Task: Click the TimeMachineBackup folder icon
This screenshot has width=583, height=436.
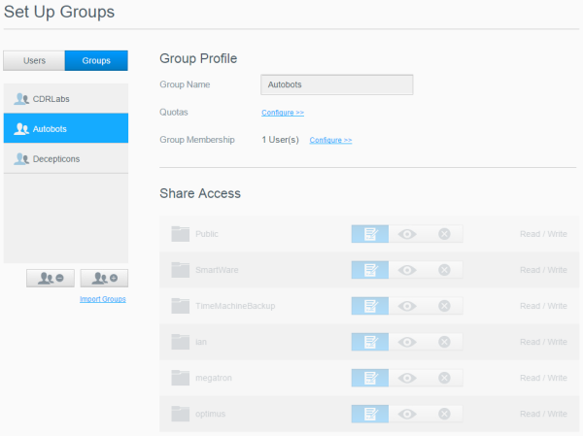Action: point(180,306)
